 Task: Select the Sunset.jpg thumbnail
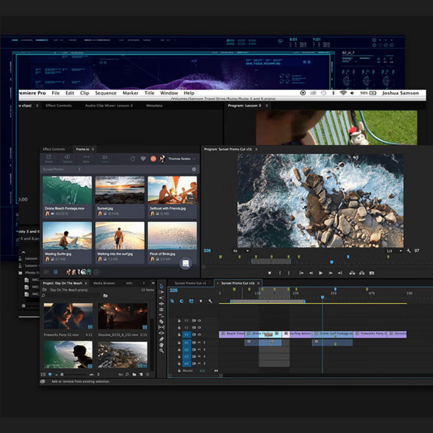tap(119, 190)
